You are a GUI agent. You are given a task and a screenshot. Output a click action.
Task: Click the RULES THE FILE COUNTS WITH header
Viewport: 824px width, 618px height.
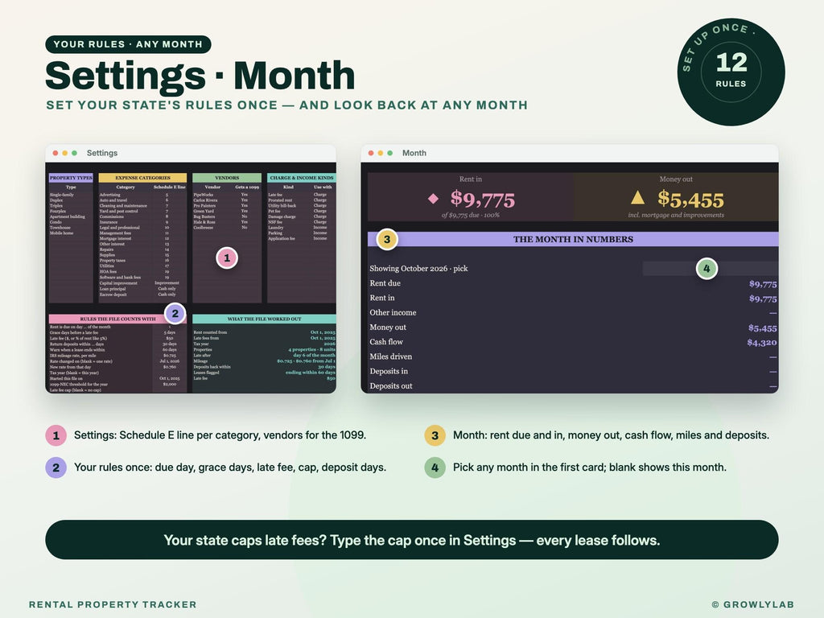tap(117, 319)
